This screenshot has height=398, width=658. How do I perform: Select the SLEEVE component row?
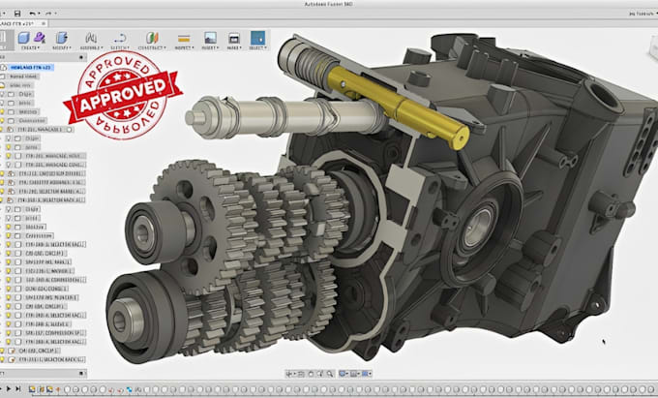[x=48, y=324]
